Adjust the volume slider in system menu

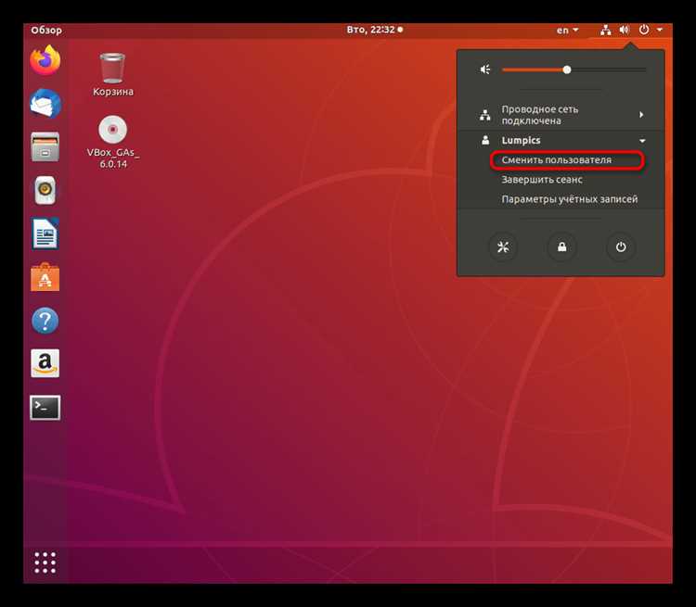574,70
